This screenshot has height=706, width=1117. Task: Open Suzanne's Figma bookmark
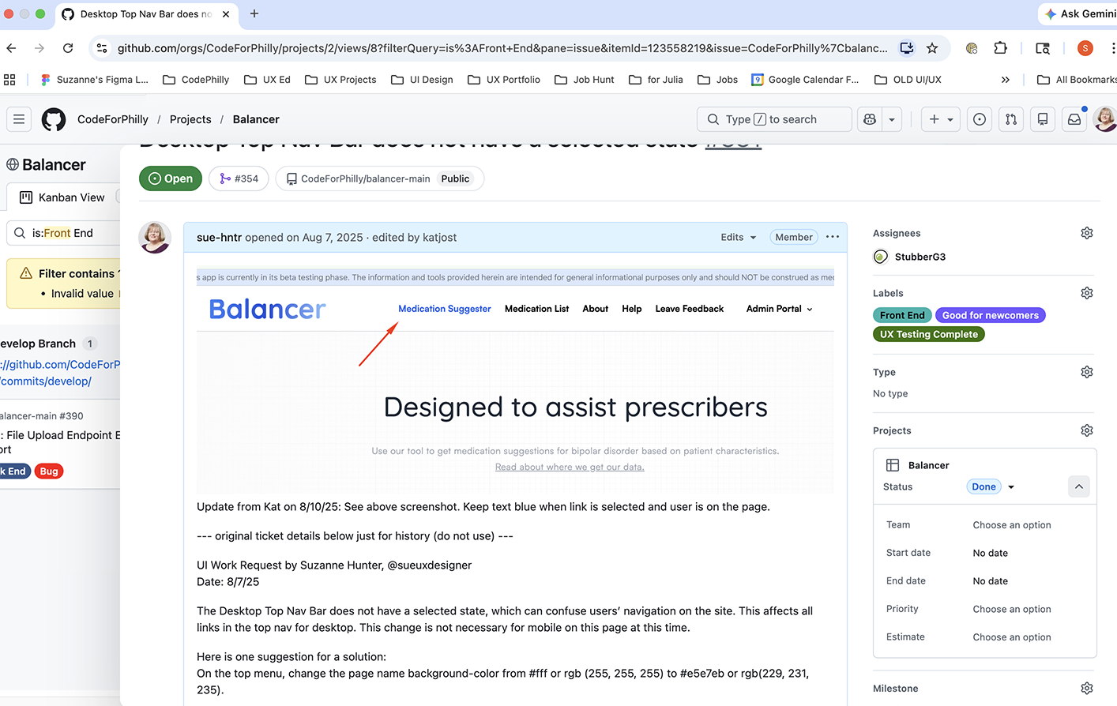coord(95,80)
